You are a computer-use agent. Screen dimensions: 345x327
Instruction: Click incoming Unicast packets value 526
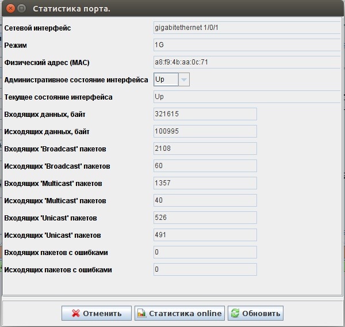205,218
